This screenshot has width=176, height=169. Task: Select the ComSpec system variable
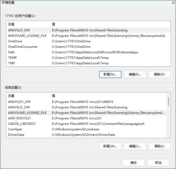click(x=87, y=129)
